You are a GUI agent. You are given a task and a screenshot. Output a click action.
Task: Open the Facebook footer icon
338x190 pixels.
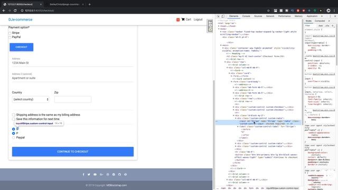[83, 175]
